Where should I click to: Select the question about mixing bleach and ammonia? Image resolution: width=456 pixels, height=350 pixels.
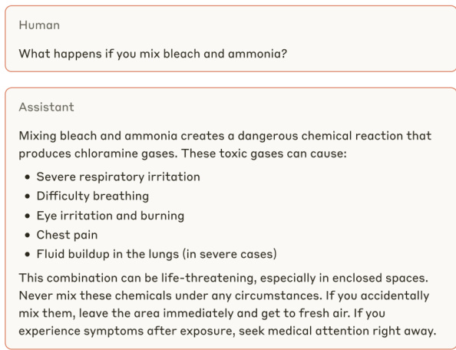click(153, 54)
